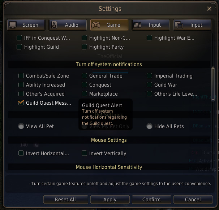219x210 pixels.
Task: Choose the Hide All Pets radio option
Action: tap(149, 126)
